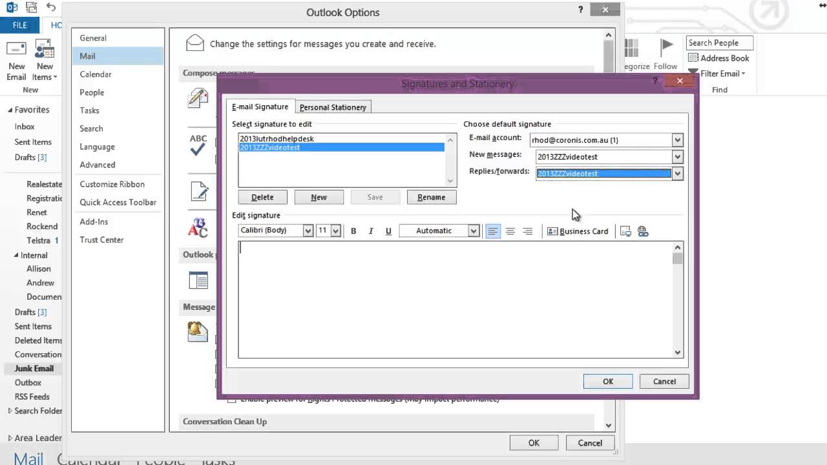Toggle Underline in signature editor
Viewport: 827px width, 465px height.
pos(388,231)
